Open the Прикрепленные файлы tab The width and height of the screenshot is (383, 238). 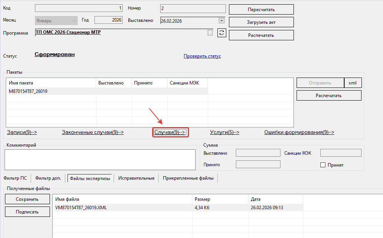pyautogui.click(x=188, y=178)
